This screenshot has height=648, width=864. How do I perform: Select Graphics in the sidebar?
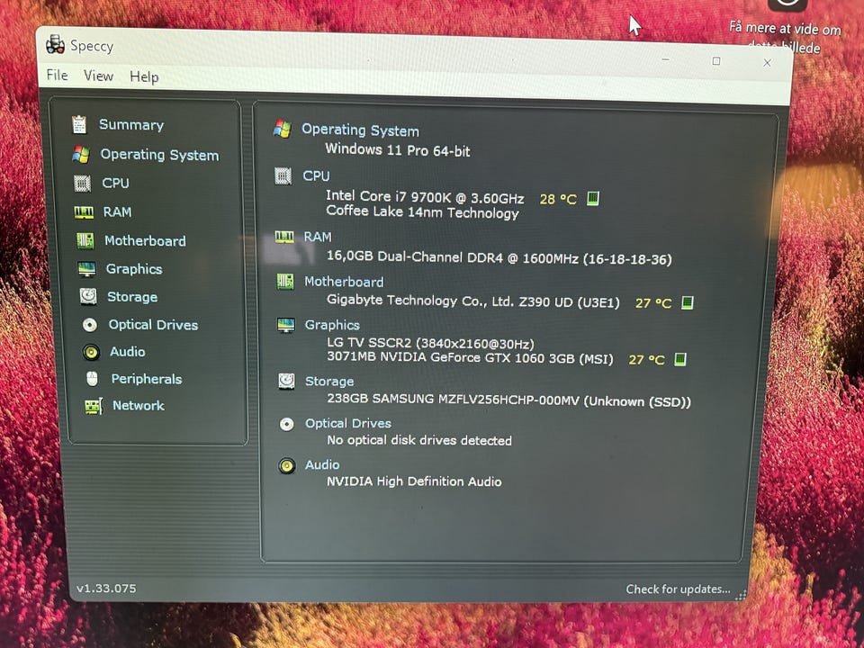(x=134, y=269)
